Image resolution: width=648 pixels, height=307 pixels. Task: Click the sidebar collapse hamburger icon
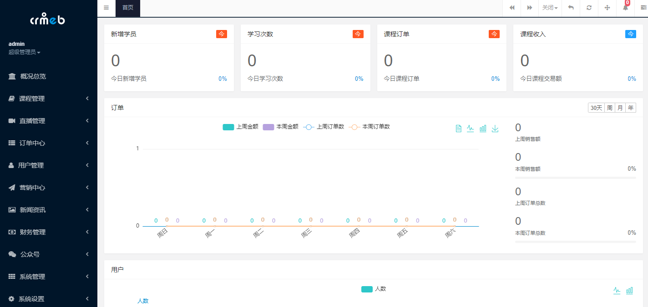(x=106, y=8)
